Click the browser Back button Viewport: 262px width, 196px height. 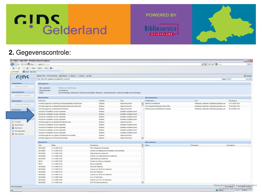pyautogui.click(x=12, y=64)
